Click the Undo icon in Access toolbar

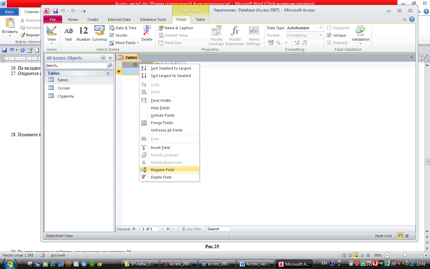tap(62, 11)
